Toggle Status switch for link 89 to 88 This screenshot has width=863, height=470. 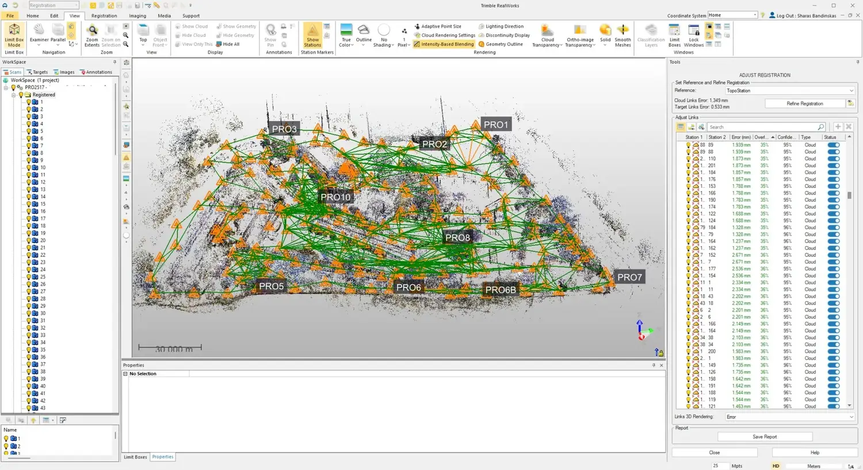pos(833,152)
